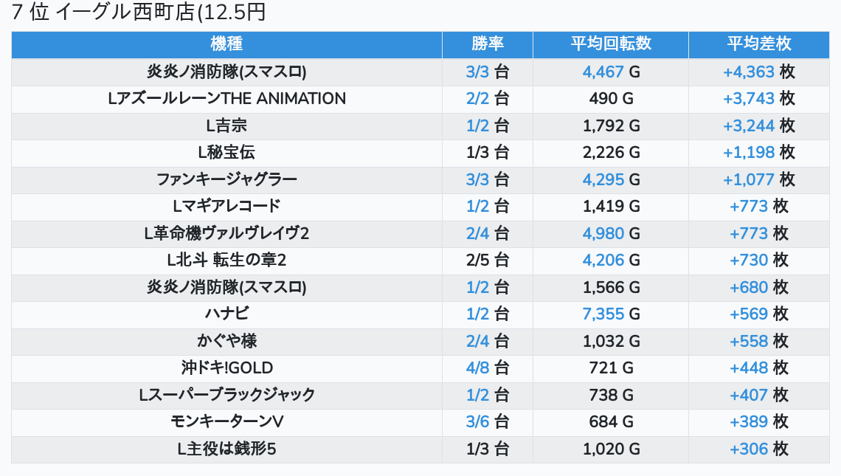
Task: Click the イーグル西町店 heading text
Action: [x=139, y=13]
